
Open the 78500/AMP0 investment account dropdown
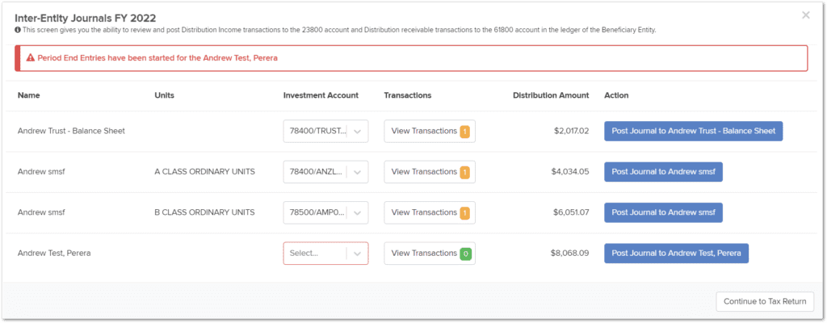coord(356,212)
